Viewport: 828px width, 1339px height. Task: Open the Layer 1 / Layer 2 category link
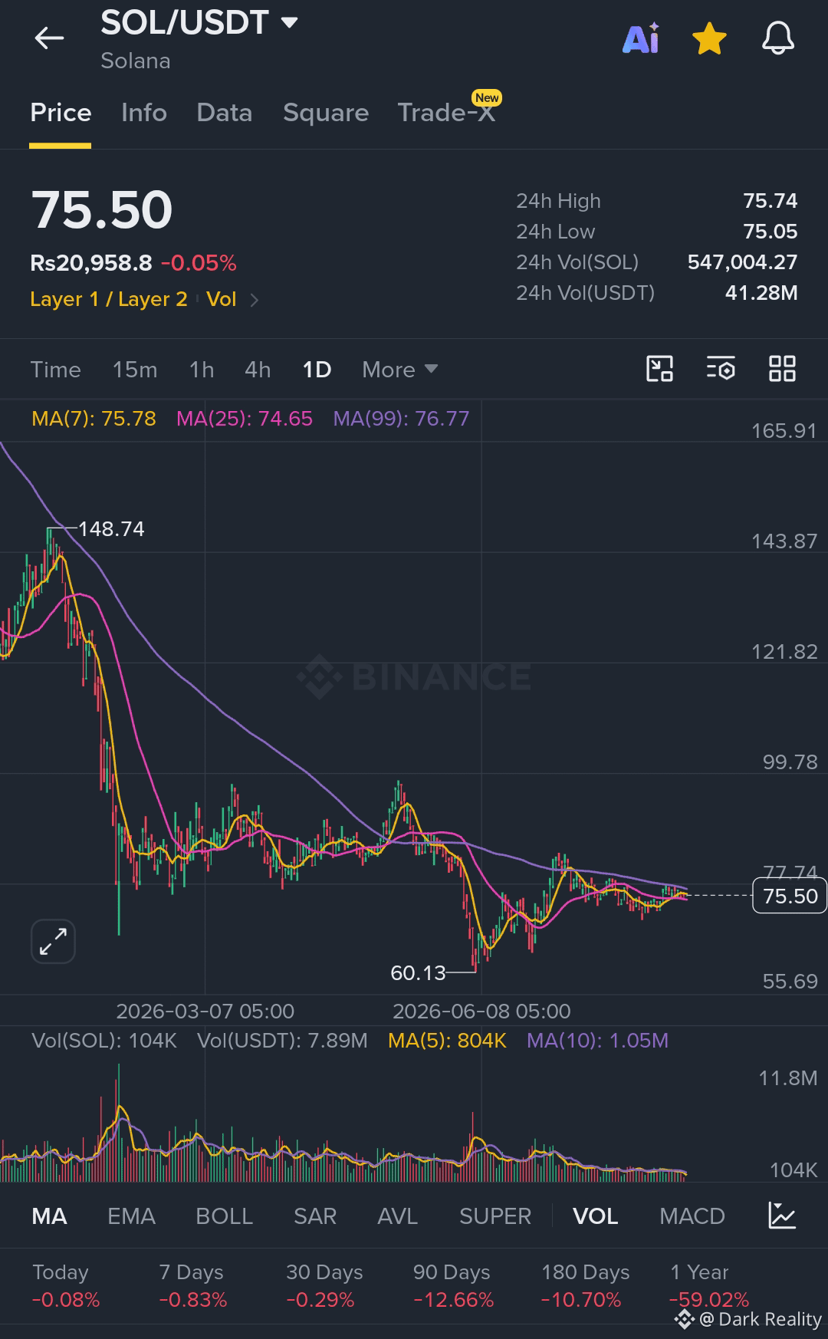pos(109,299)
